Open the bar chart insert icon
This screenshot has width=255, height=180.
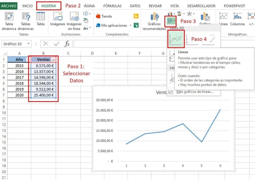click(x=180, y=14)
